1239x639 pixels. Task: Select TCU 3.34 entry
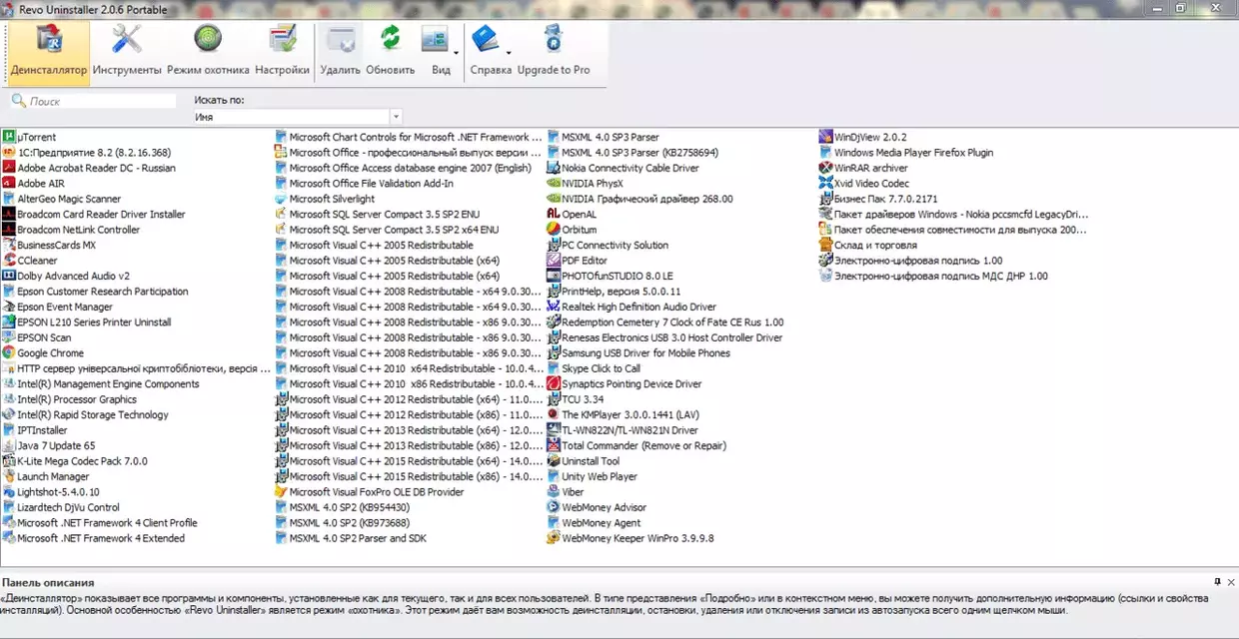pyautogui.click(x=576, y=399)
